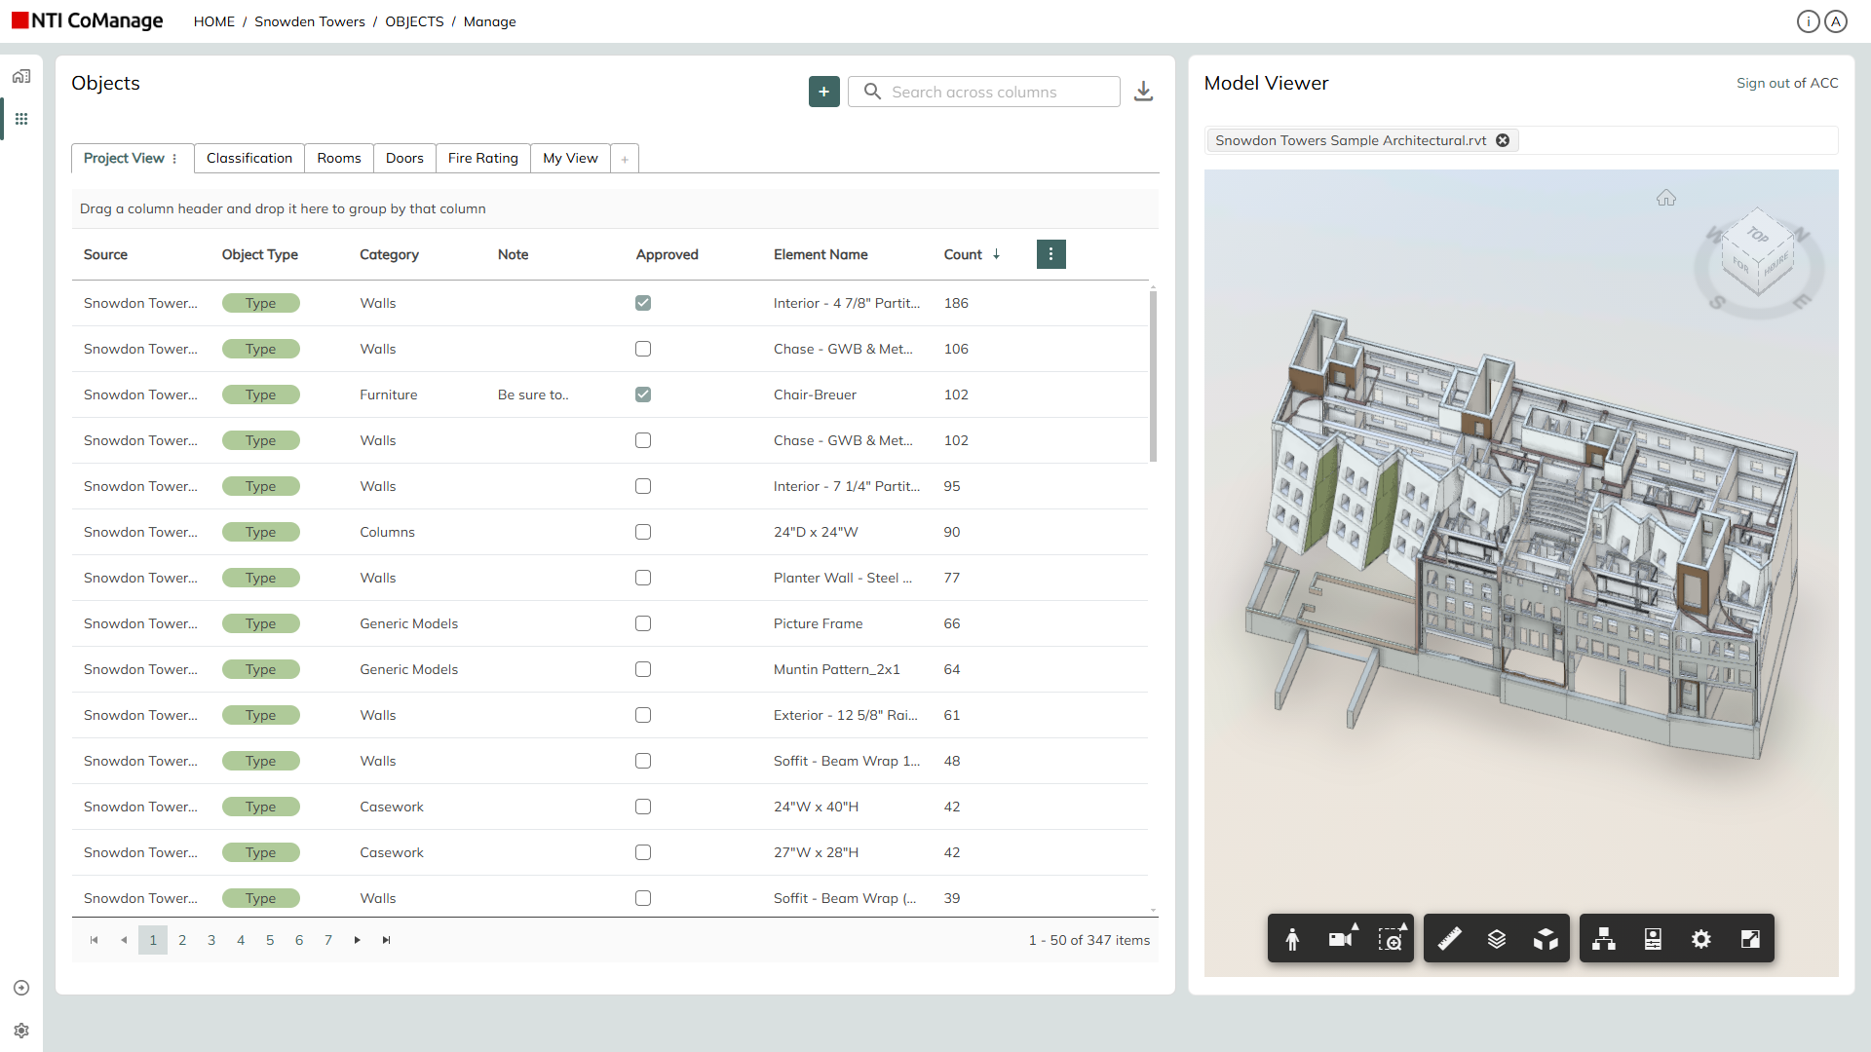Open the model browser tree
This screenshot has height=1052, width=1871.
click(x=1604, y=939)
